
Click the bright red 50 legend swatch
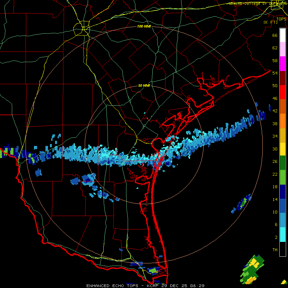(x=283, y=92)
